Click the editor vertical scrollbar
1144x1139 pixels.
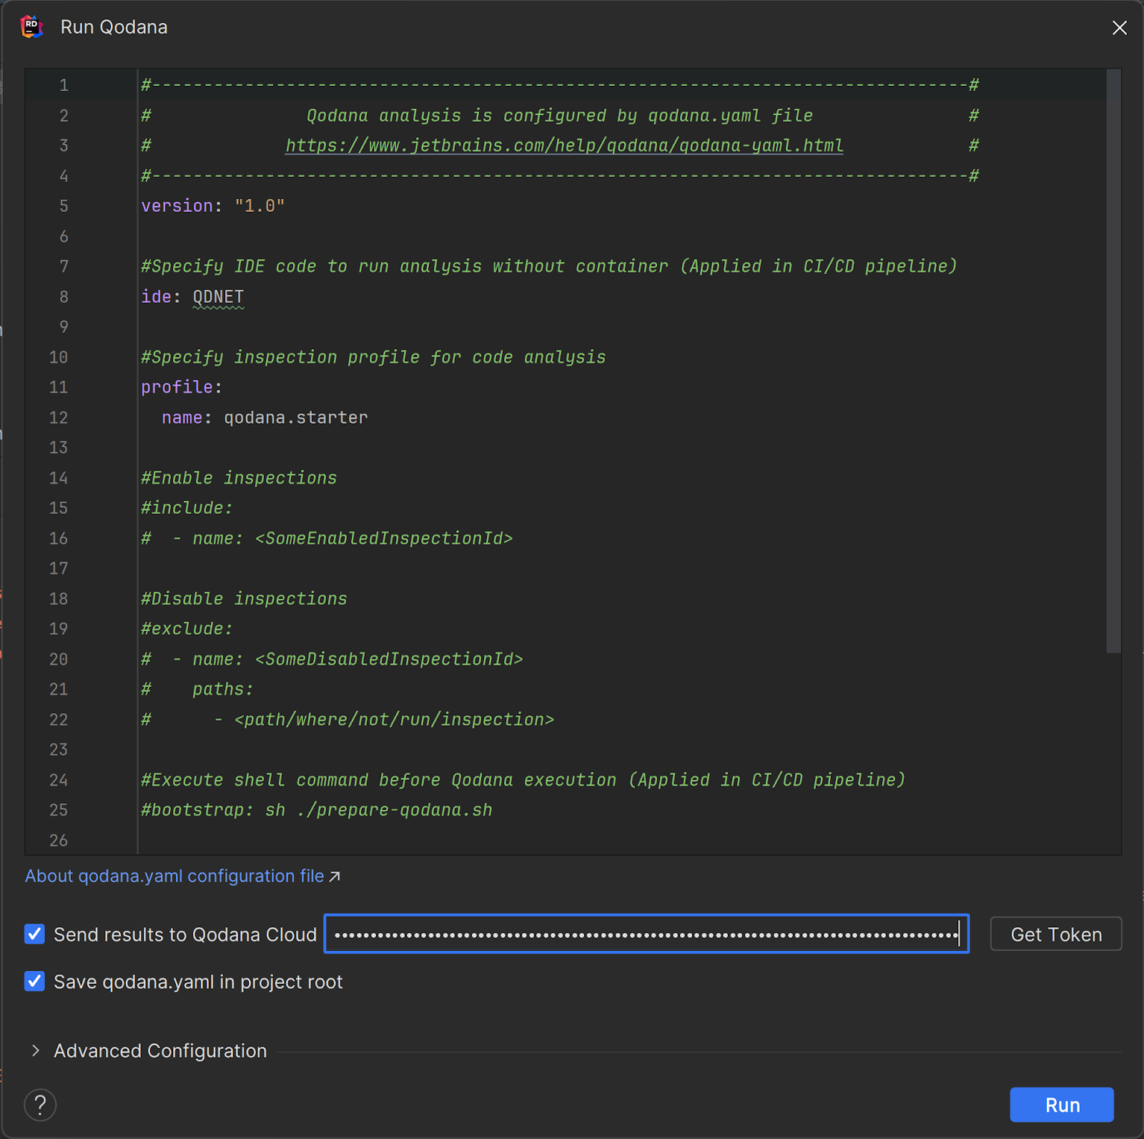(x=1113, y=361)
